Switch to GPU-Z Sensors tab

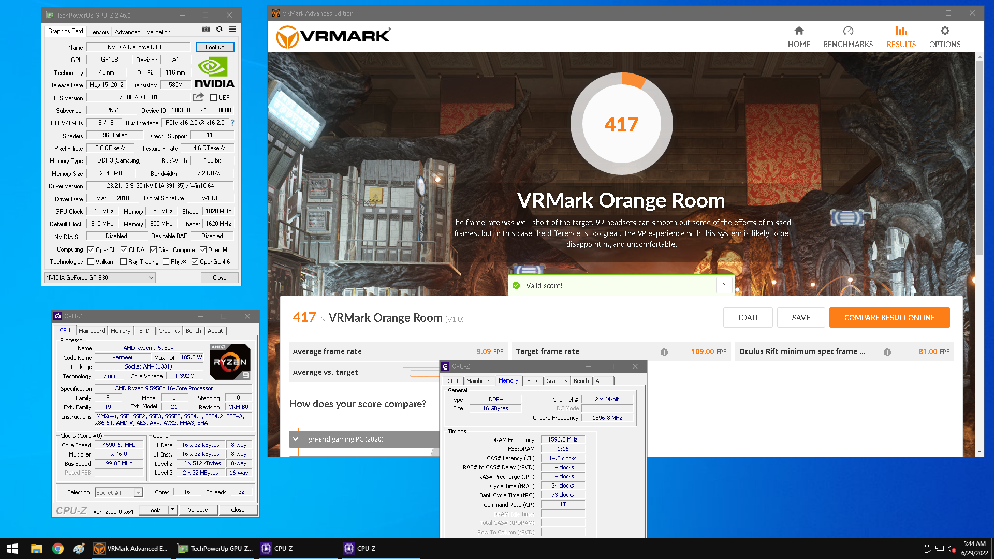pos(99,32)
